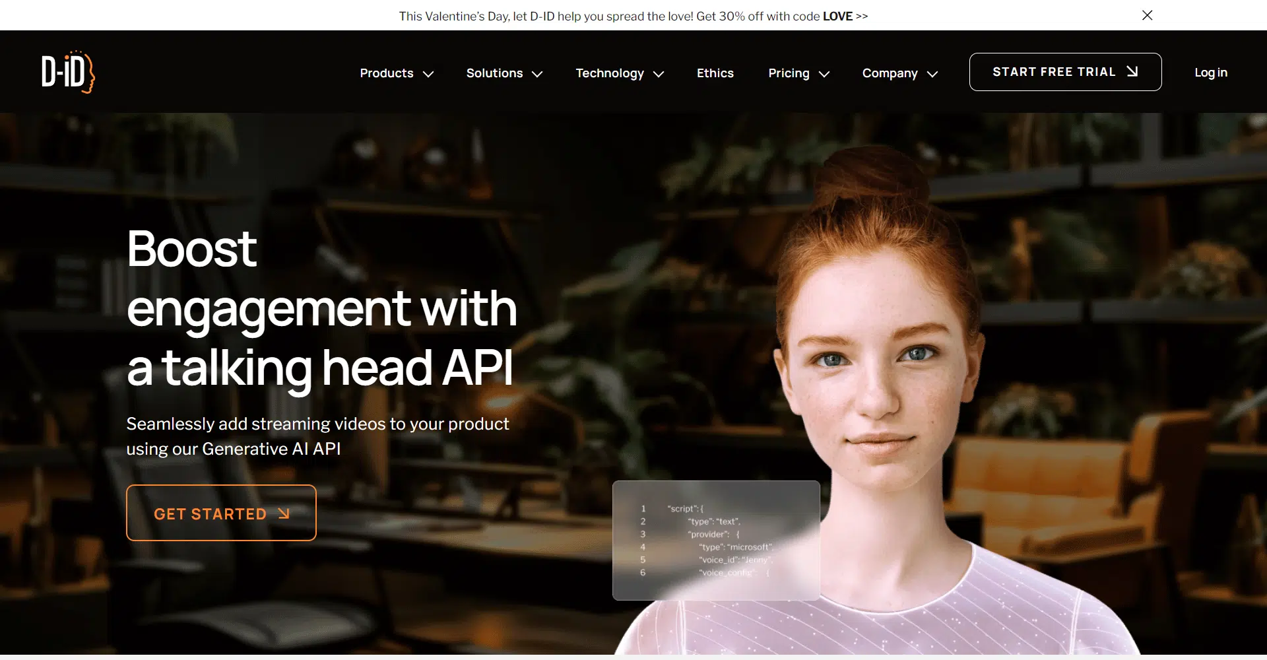
Task: Dismiss the Valentine's Day promo banner
Action: [1147, 15]
